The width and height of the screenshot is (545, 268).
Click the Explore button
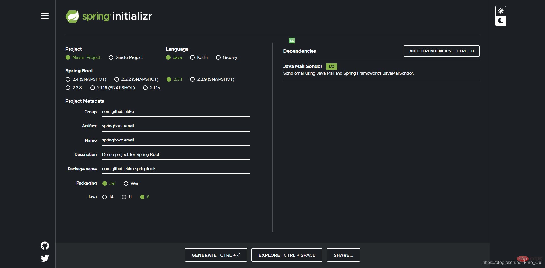coord(287,255)
